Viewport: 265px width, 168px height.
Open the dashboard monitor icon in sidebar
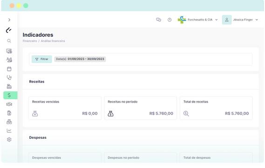(x=9, y=51)
